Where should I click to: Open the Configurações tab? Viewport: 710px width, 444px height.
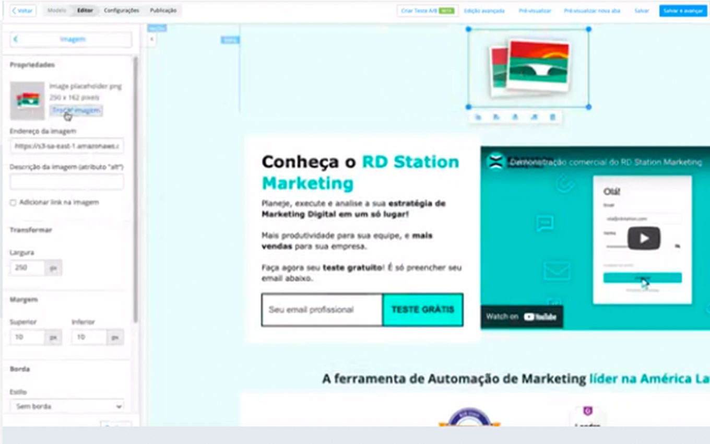tap(121, 10)
